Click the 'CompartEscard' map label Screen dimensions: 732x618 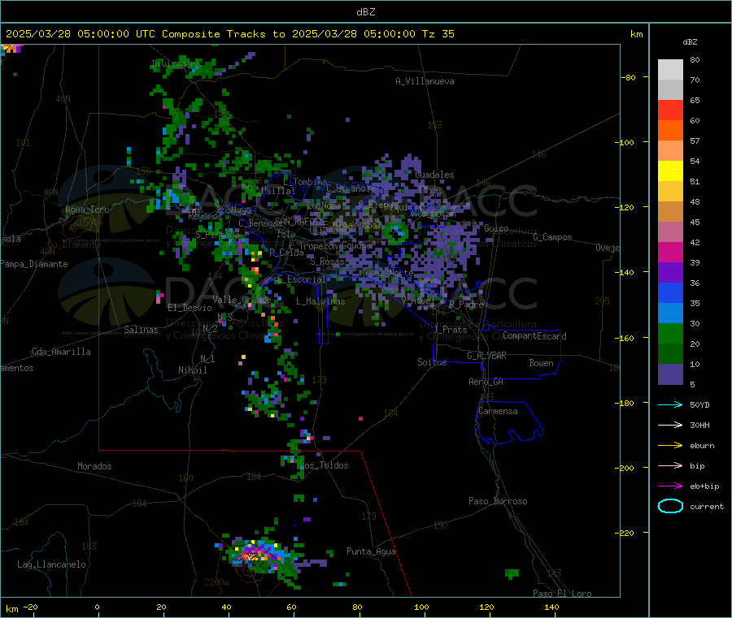(534, 336)
